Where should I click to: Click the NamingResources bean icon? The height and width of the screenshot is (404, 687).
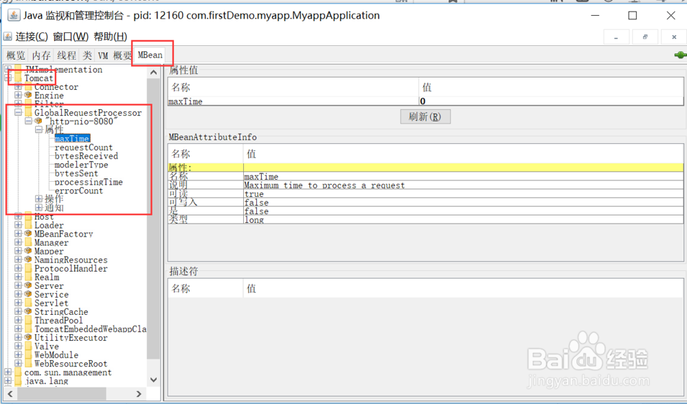pos(28,260)
